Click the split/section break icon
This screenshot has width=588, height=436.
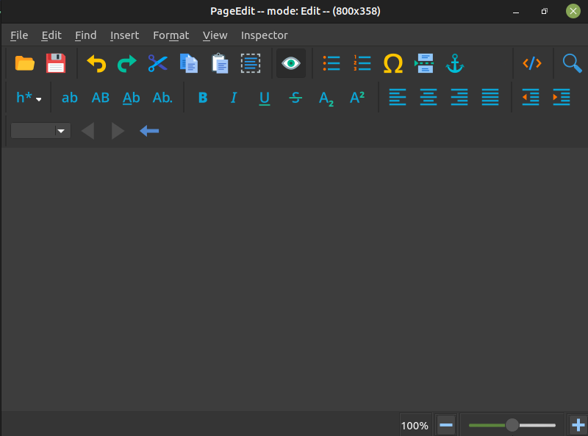pyautogui.click(x=424, y=63)
